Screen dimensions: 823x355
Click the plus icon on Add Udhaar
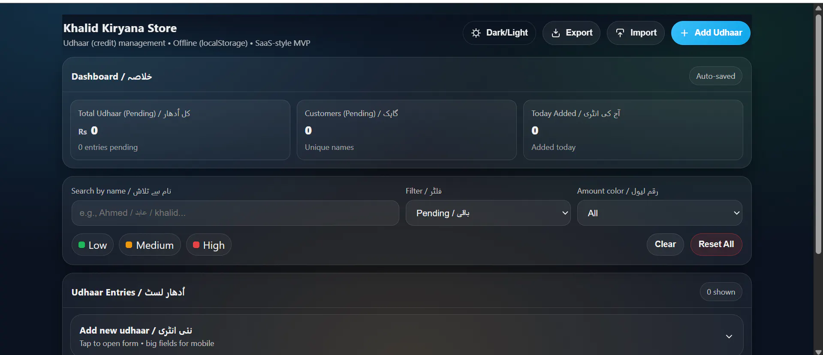click(x=684, y=33)
